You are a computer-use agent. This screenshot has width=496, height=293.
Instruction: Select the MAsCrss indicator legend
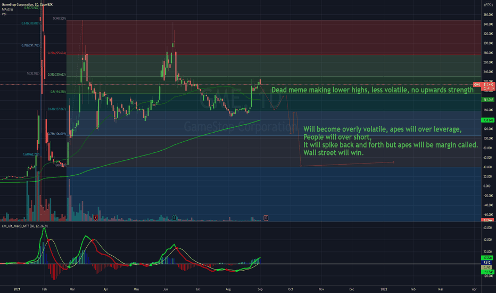7,10
